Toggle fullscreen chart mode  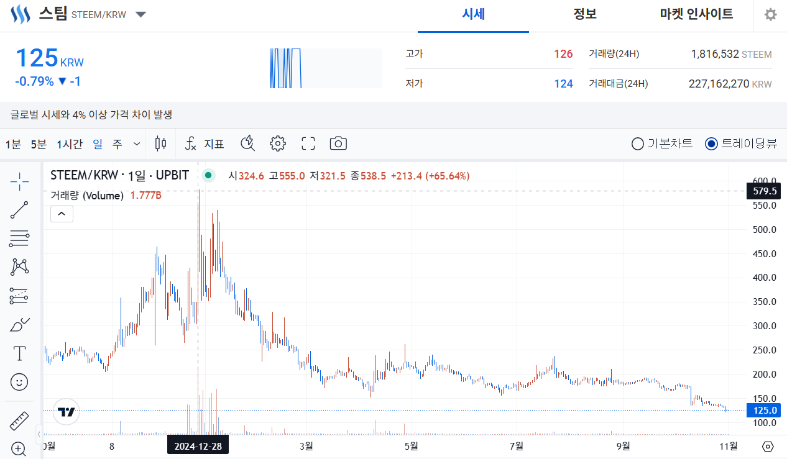pos(308,144)
